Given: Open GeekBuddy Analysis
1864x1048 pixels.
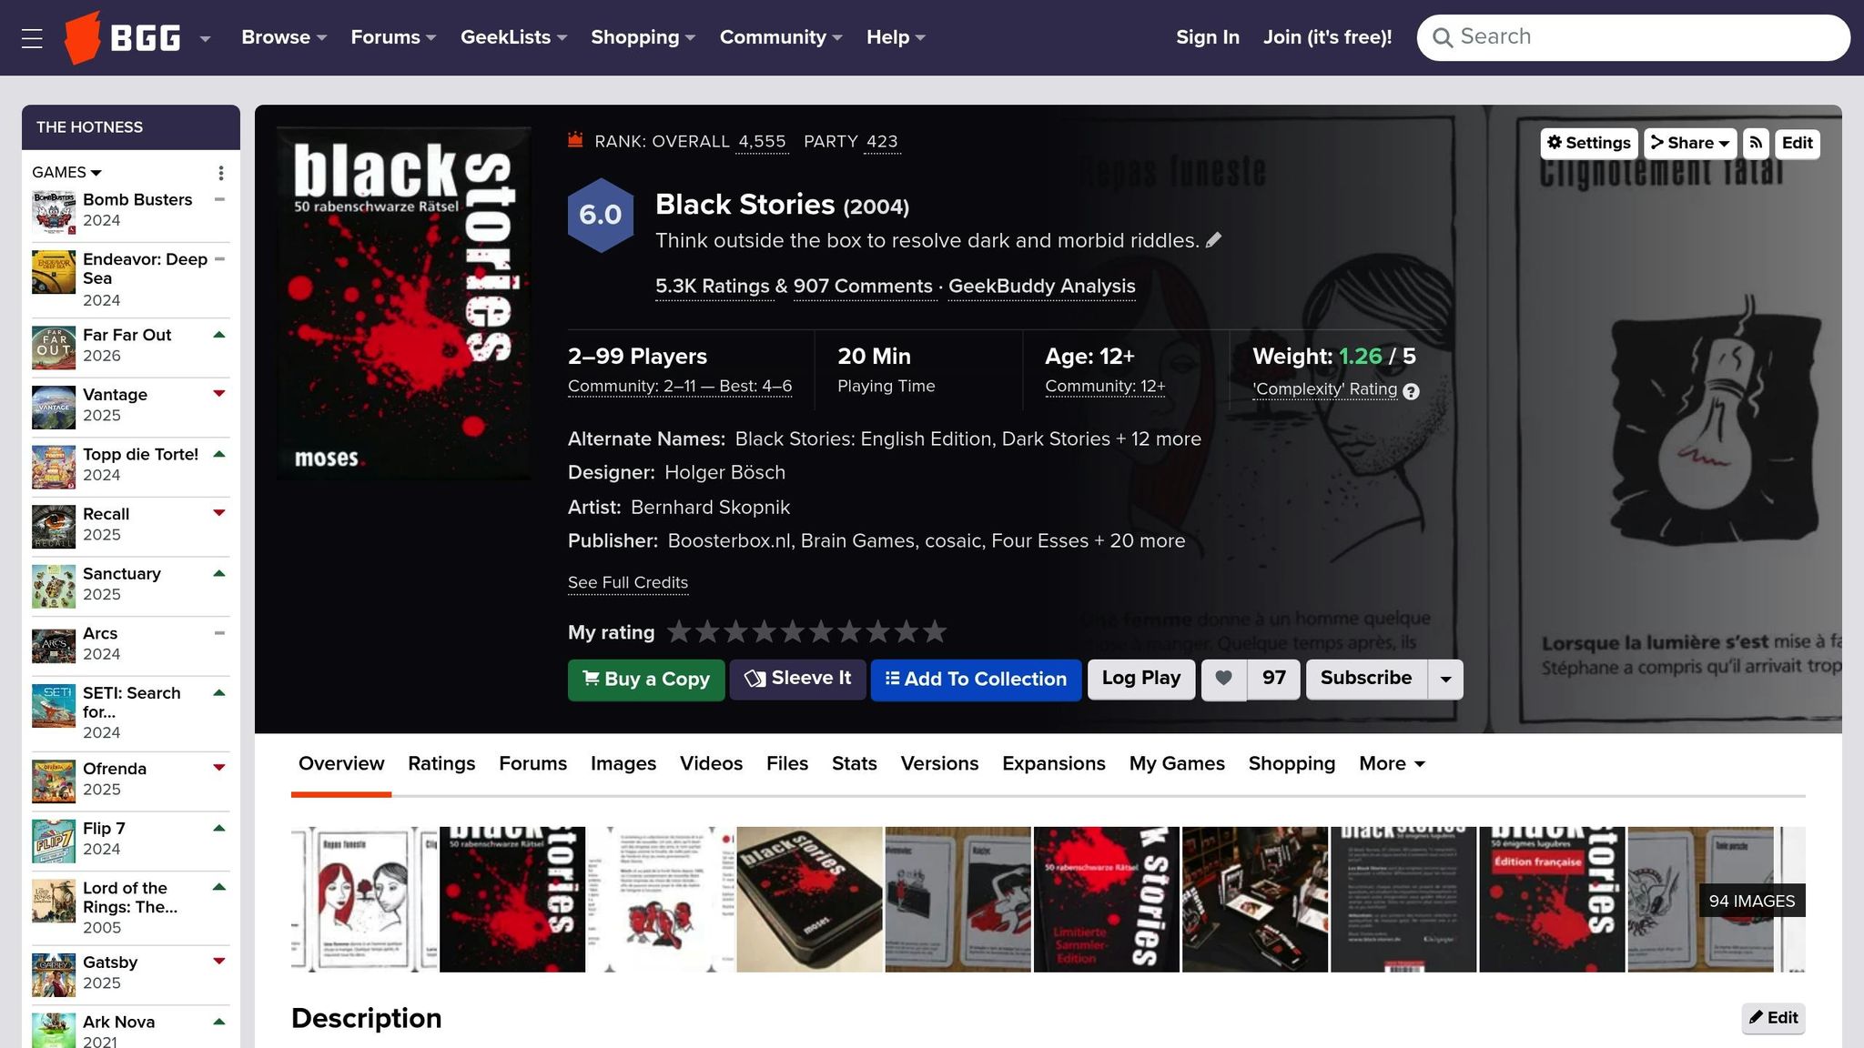Looking at the screenshot, I should coord(1042,287).
